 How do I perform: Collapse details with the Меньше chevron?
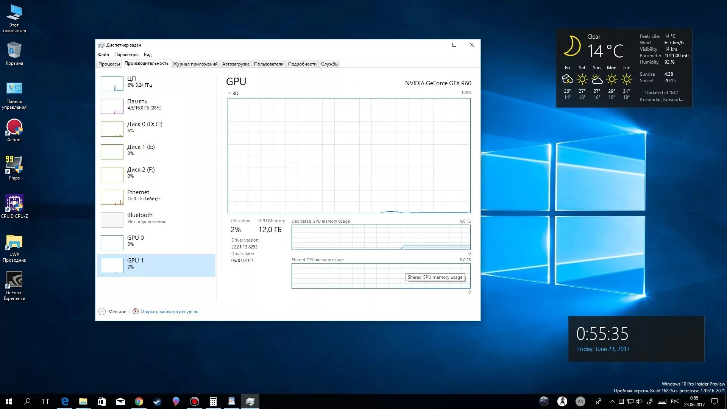tap(102, 312)
